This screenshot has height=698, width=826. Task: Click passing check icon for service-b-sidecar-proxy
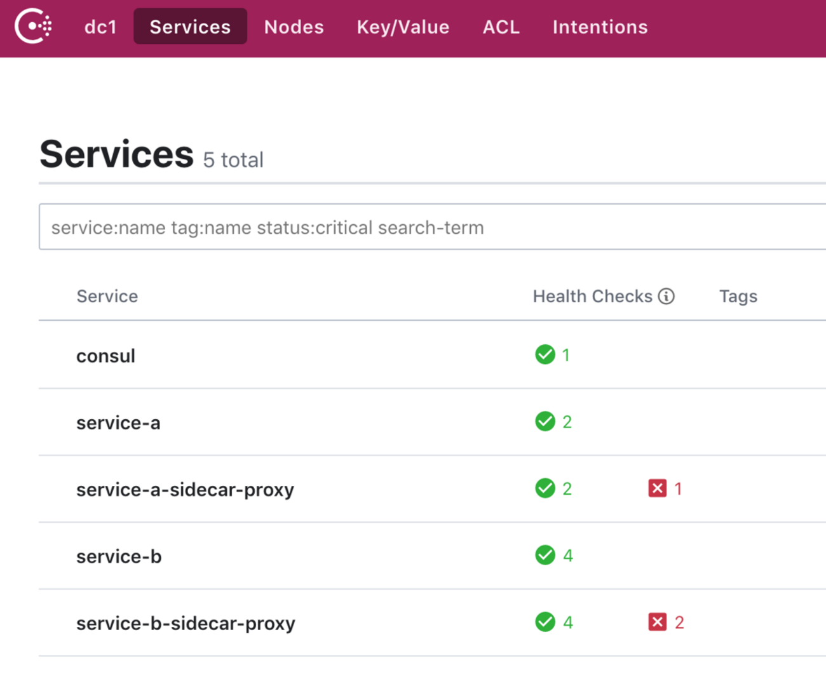click(x=545, y=622)
